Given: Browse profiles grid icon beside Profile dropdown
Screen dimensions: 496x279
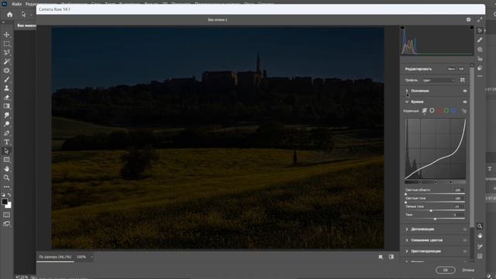Looking at the screenshot, I should pos(463,80).
